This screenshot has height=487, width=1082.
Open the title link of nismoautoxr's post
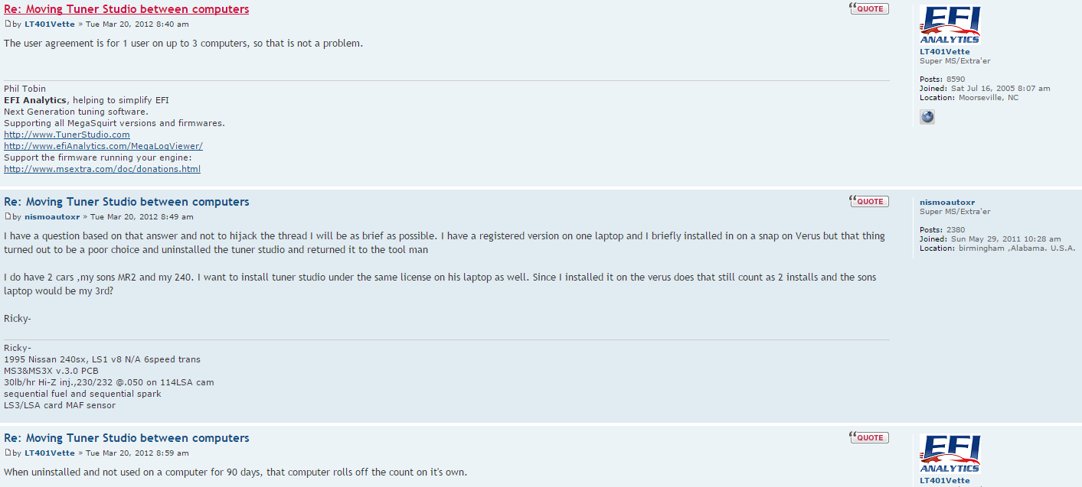coord(126,202)
